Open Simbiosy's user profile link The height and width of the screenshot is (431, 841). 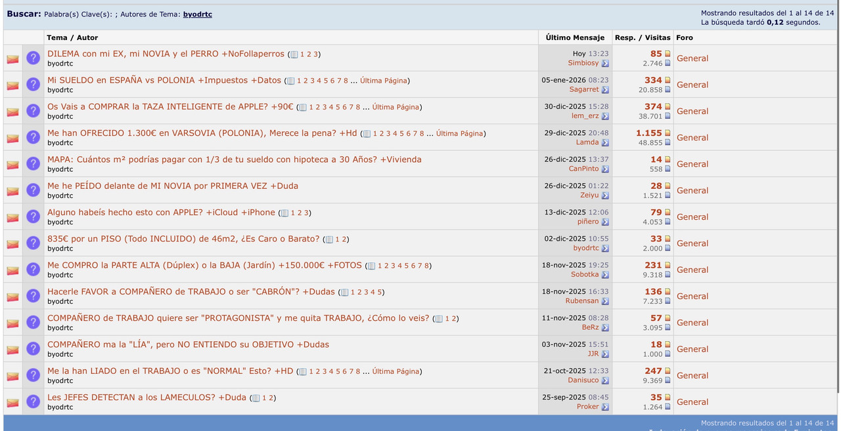583,63
